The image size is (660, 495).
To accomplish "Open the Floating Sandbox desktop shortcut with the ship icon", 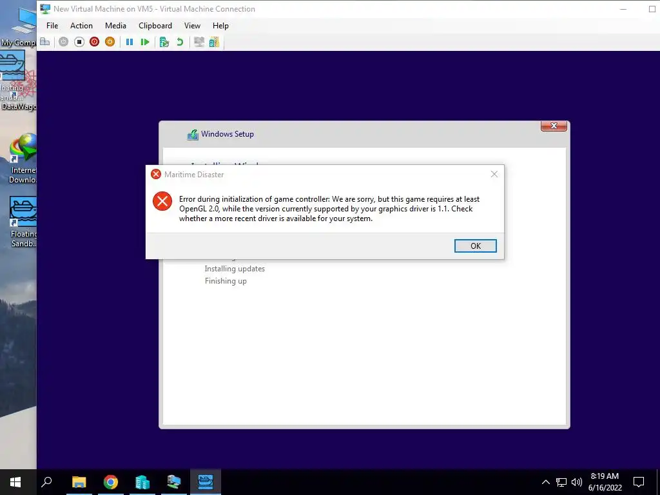I will pyautogui.click(x=23, y=222).
